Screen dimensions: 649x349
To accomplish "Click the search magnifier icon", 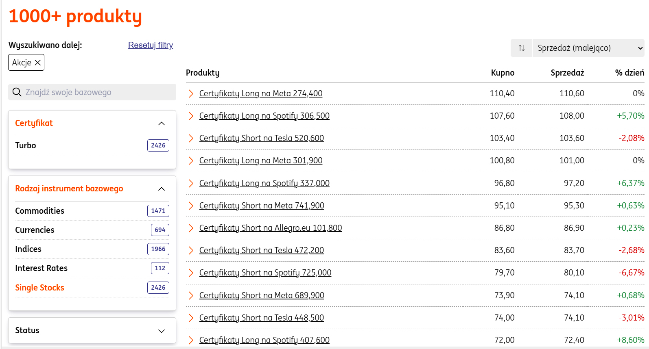I will [17, 92].
